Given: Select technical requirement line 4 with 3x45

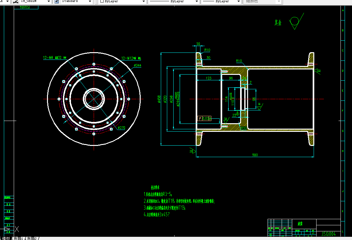Looking at the screenshot, I should tap(156, 214).
